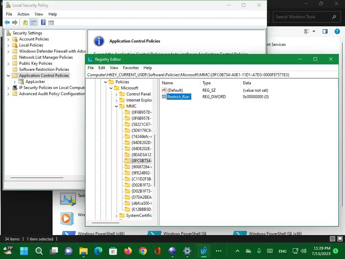Click the AppLocker node icon

point(21,82)
